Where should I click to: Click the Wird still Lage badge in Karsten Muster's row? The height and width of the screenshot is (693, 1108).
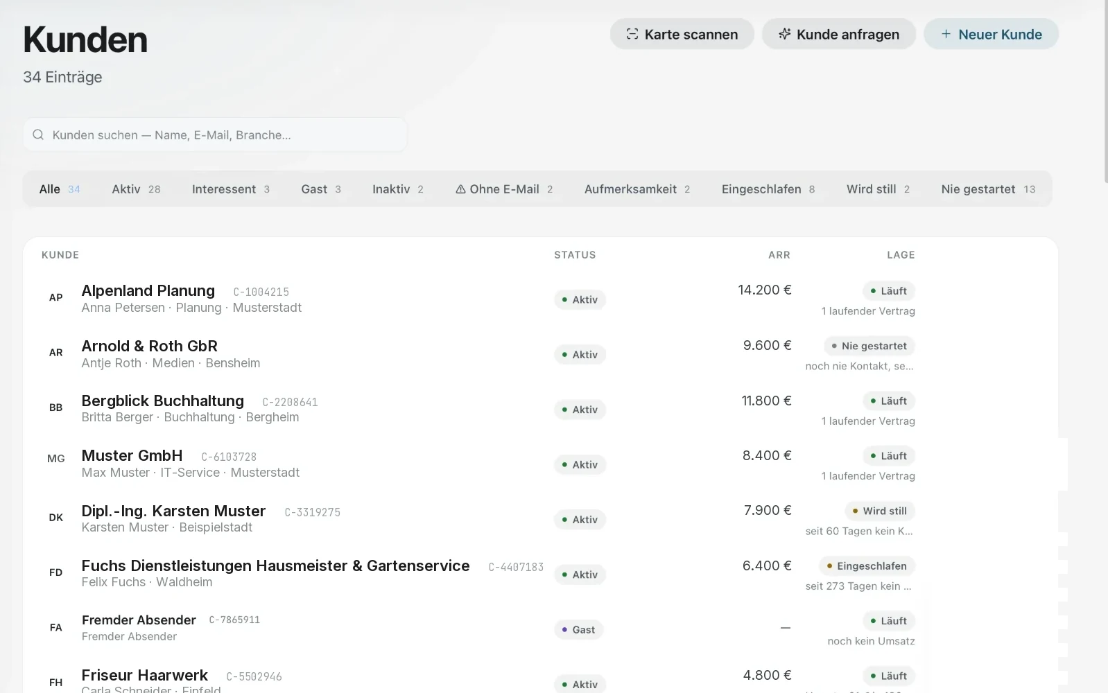[880, 511]
